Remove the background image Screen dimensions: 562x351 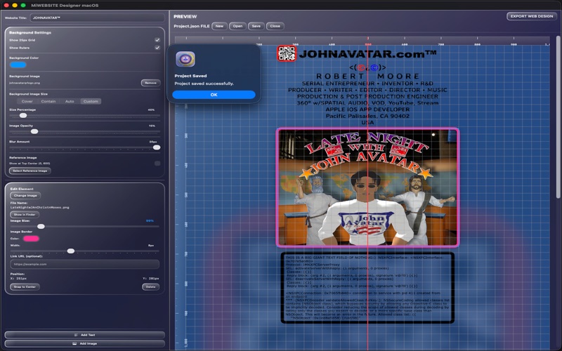[150, 83]
